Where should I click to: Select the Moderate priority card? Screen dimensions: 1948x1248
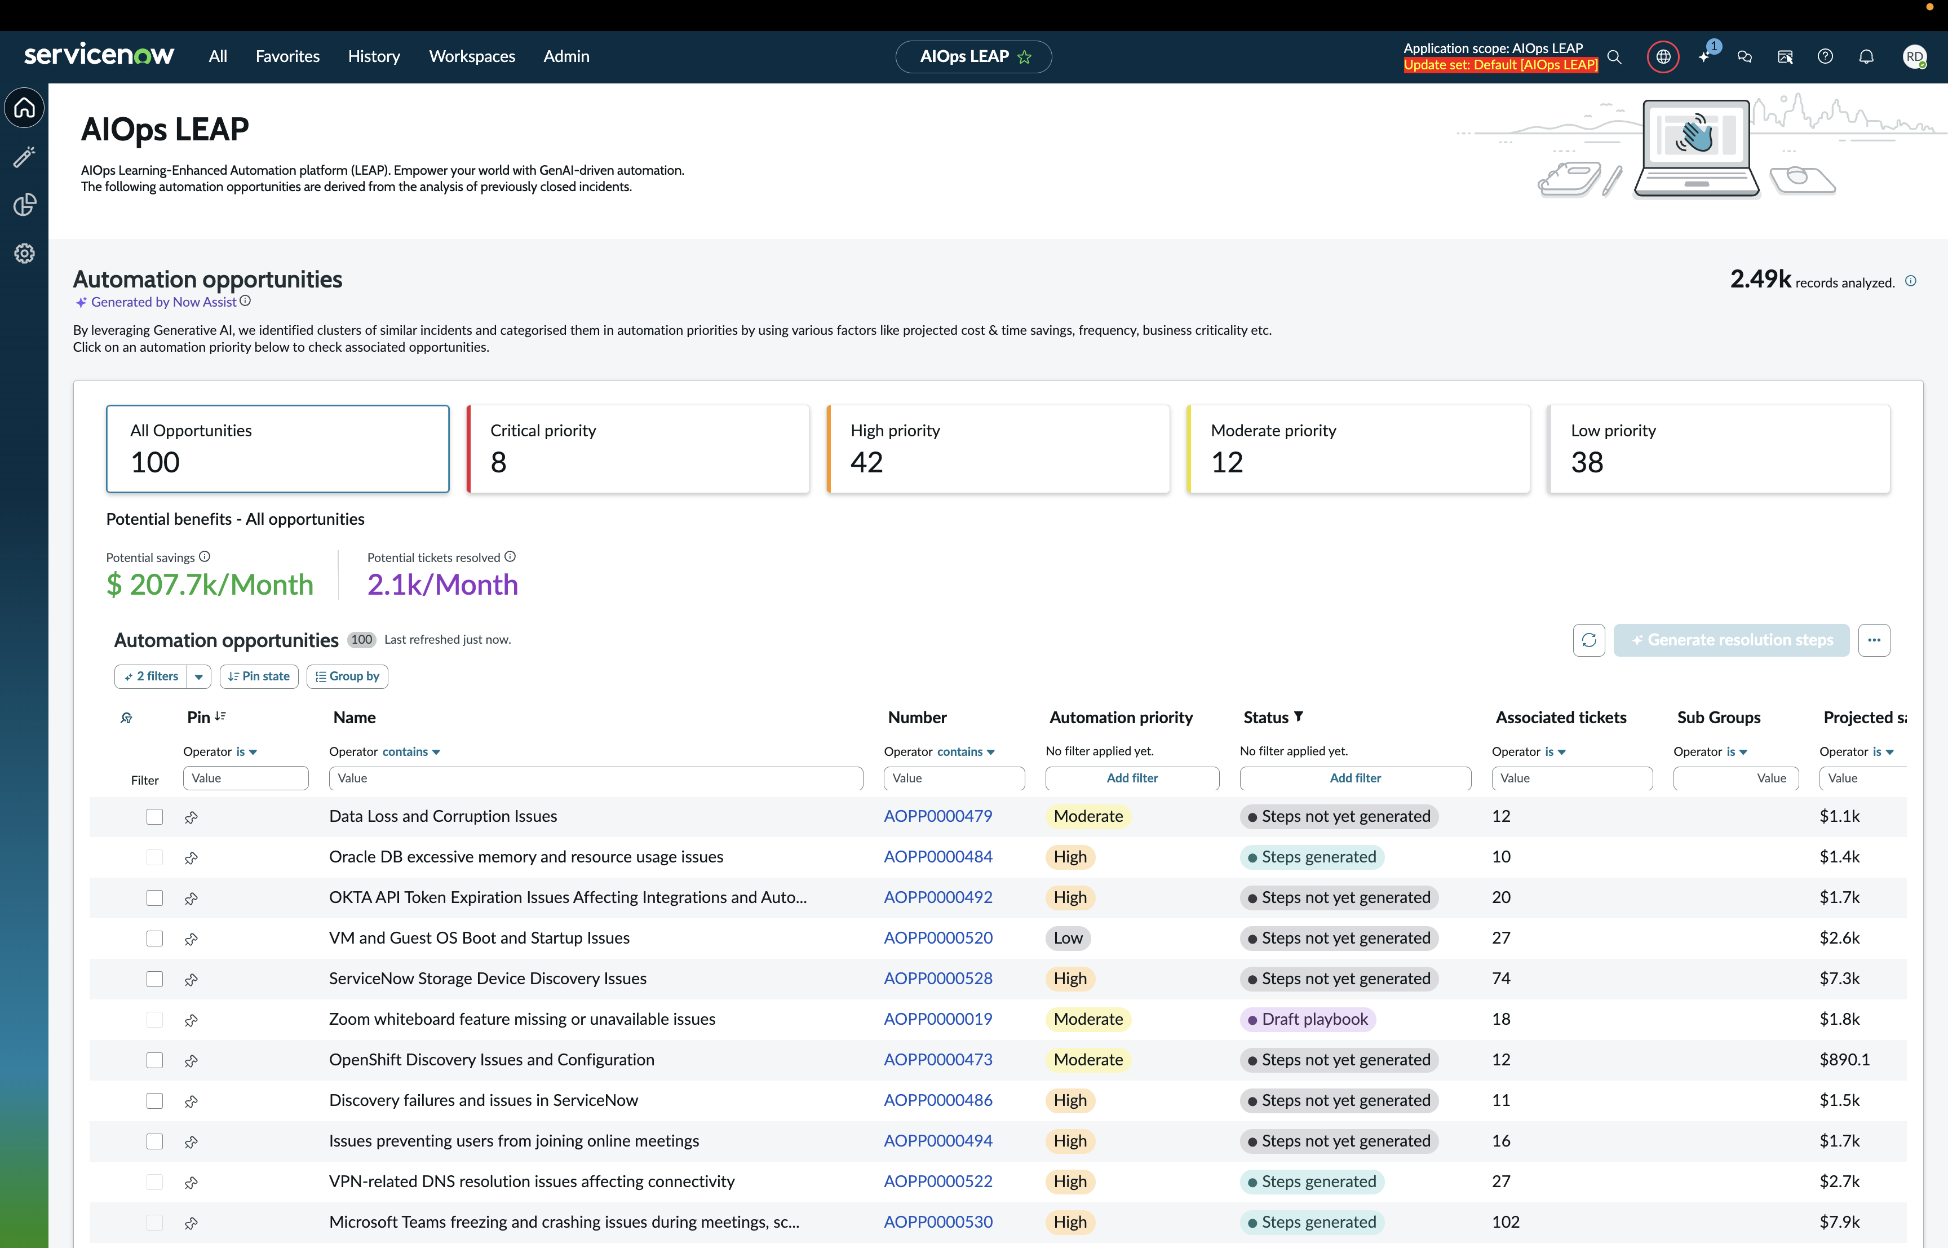coord(1359,449)
